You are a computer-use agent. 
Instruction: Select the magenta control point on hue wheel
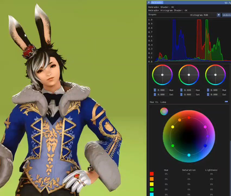coord(205,127)
